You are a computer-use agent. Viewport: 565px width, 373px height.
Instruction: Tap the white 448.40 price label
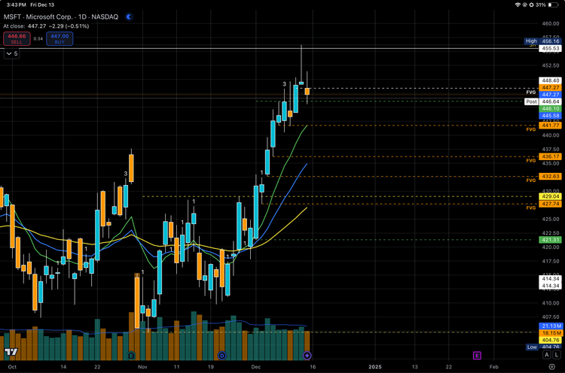(550, 80)
